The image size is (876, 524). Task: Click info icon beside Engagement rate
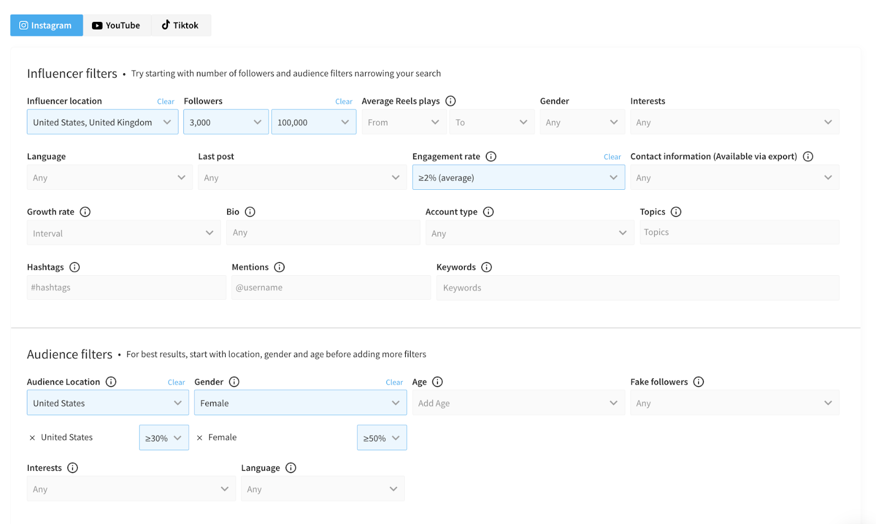click(x=491, y=156)
